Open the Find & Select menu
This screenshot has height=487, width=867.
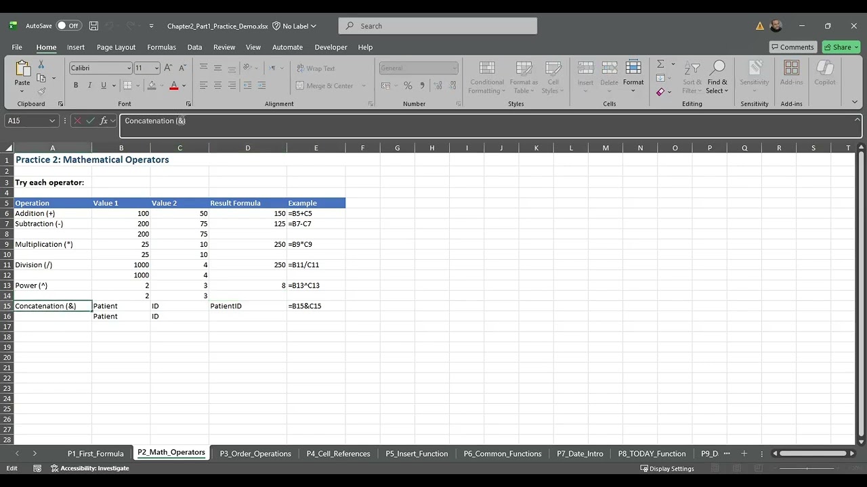pyautogui.click(x=717, y=77)
